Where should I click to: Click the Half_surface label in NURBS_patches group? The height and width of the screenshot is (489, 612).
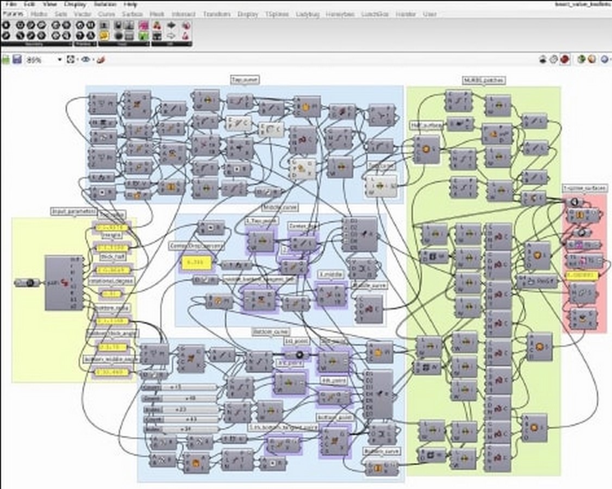tap(427, 126)
